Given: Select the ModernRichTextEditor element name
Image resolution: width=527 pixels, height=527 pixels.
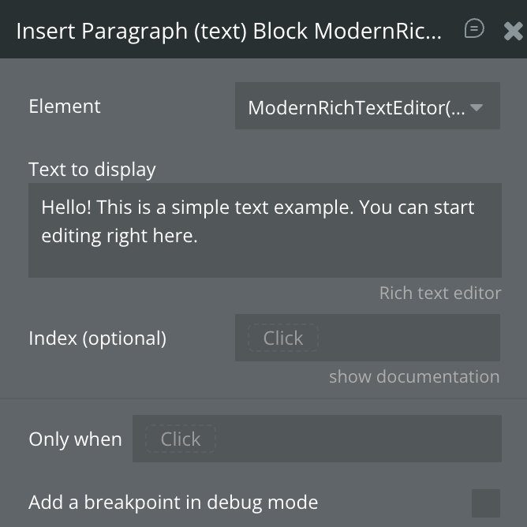Looking at the screenshot, I should (x=357, y=107).
